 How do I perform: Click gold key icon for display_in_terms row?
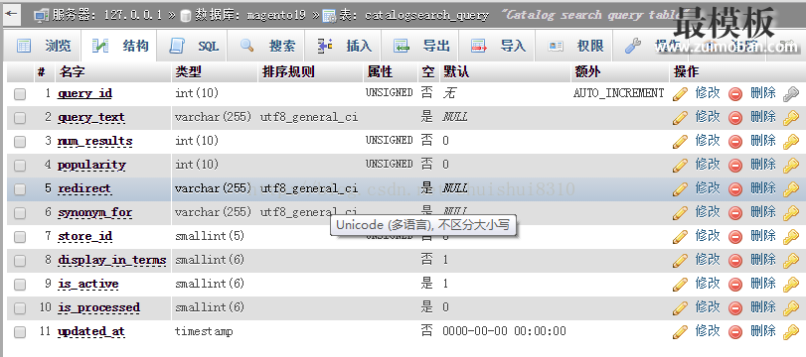click(x=790, y=260)
